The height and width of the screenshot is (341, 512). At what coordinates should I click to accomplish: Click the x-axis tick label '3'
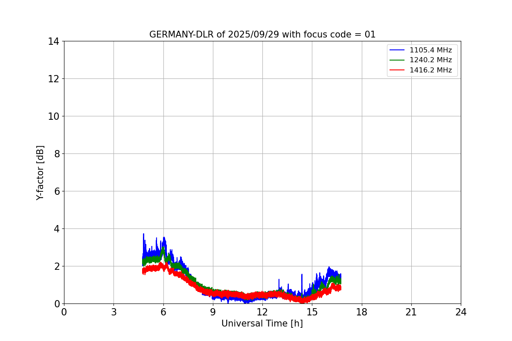pos(113,312)
